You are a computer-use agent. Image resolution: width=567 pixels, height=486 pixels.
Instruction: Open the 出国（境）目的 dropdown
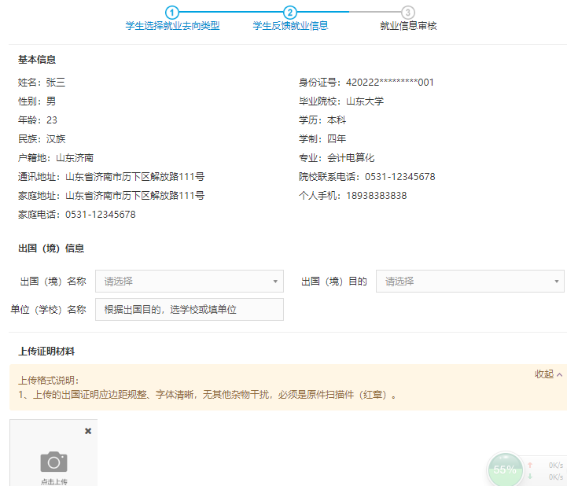[x=469, y=281]
